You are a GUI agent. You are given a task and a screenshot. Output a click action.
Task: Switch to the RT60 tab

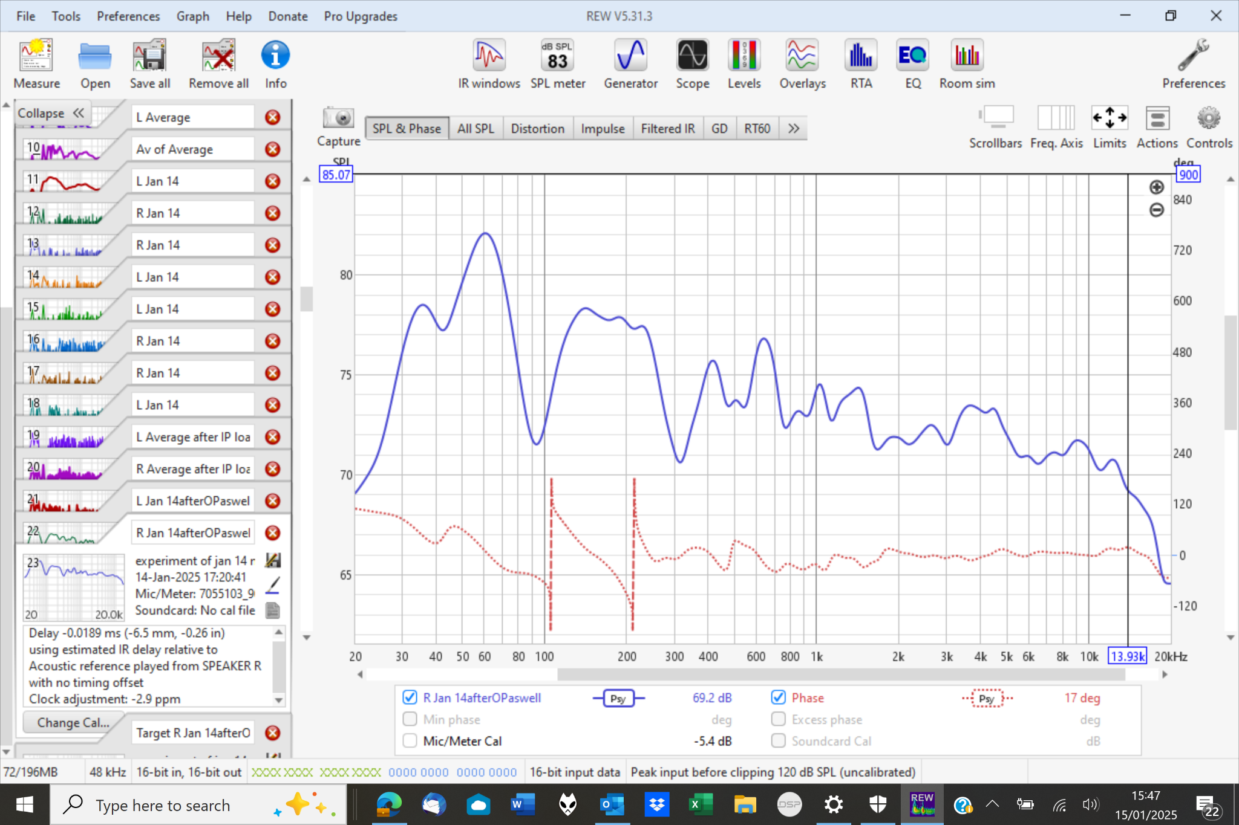coord(757,129)
